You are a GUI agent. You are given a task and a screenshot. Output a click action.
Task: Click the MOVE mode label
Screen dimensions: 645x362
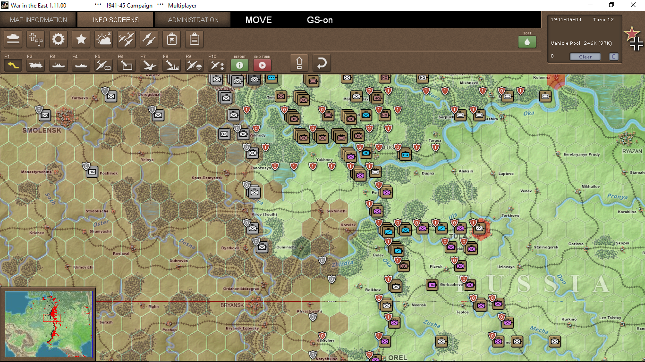(259, 20)
